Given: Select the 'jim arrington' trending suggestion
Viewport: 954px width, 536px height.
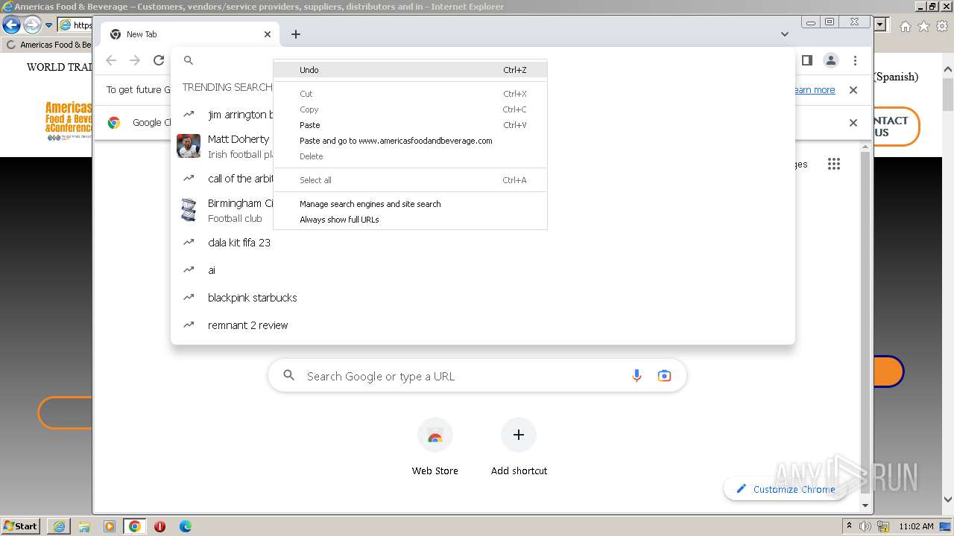Looking at the screenshot, I should pos(224,115).
